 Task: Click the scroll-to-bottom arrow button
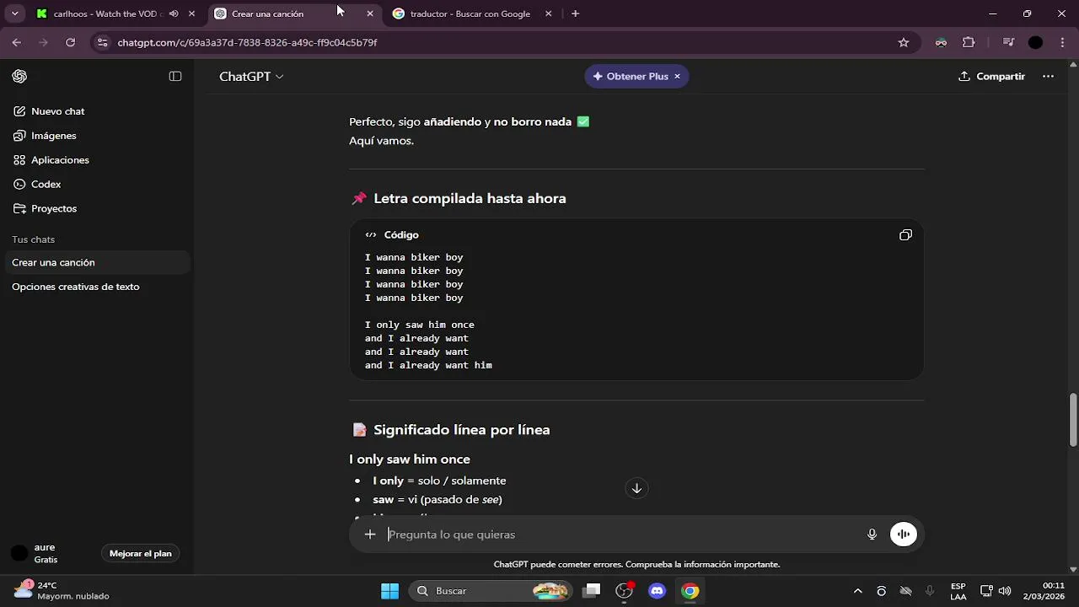click(636, 488)
